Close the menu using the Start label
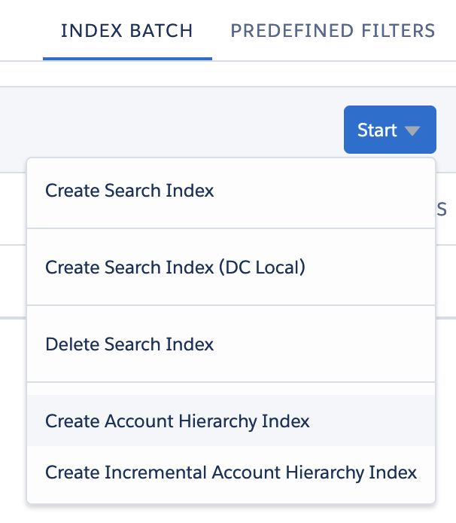The width and height of the screenshot is (456, 523). 377,130
